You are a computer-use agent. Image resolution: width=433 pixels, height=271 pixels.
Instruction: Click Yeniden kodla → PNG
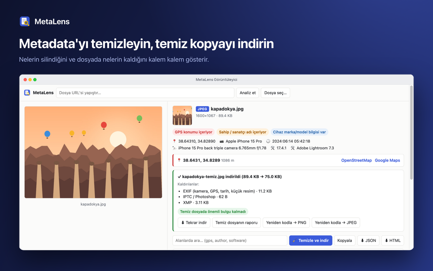pos(286,223)
